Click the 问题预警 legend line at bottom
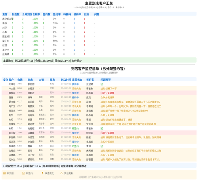The width and height of the screenshot is (198, 186). pos(101,177)
